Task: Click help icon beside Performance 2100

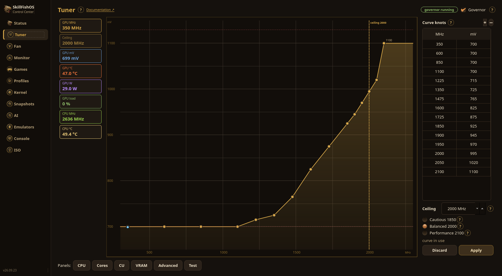Action: (x=468, y=233)
